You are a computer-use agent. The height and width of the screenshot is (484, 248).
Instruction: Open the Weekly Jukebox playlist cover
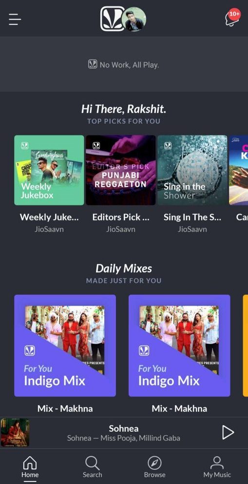(x=49, y=170)
